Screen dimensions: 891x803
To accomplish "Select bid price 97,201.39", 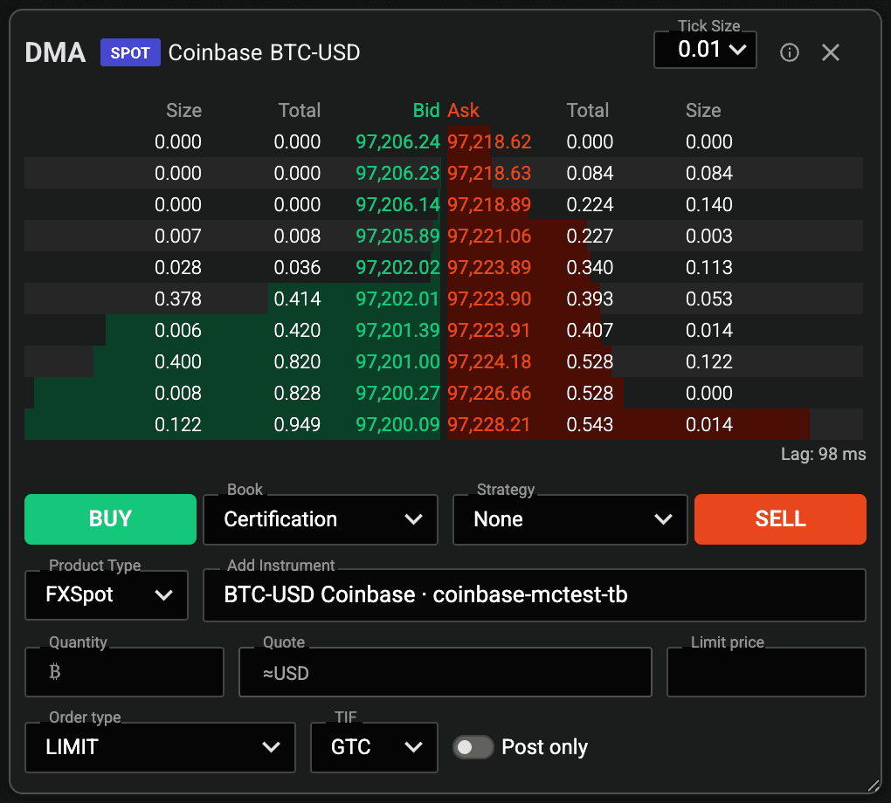I will [x=397, y=331].
